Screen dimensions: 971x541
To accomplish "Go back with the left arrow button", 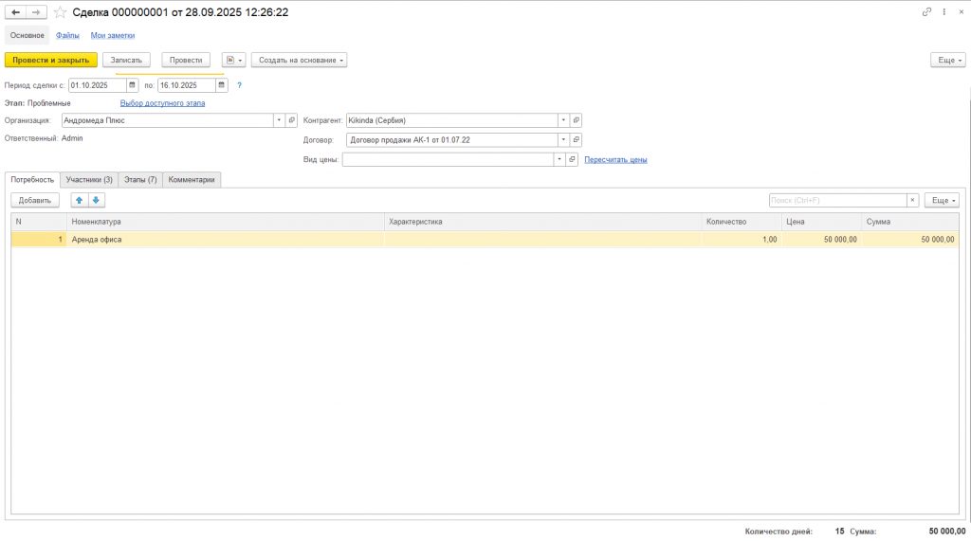I will point(15,12).
